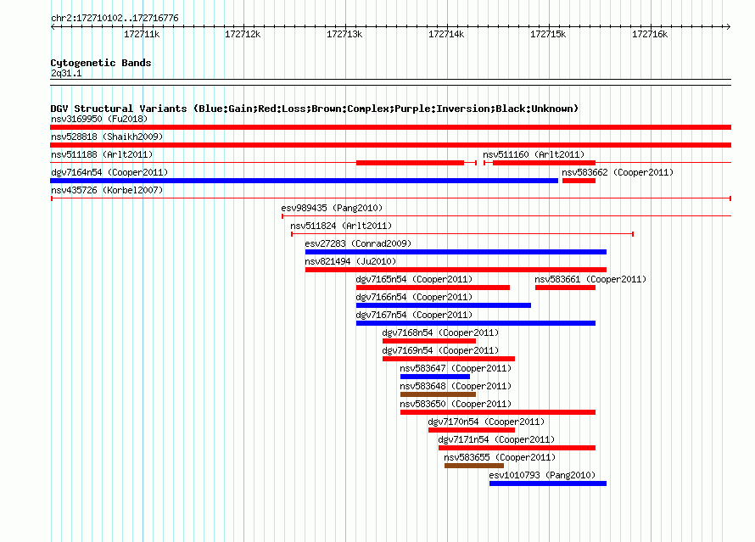Open nsv583648 (Cooper2011) variant label
755x542 pixels.
point(456,386)
